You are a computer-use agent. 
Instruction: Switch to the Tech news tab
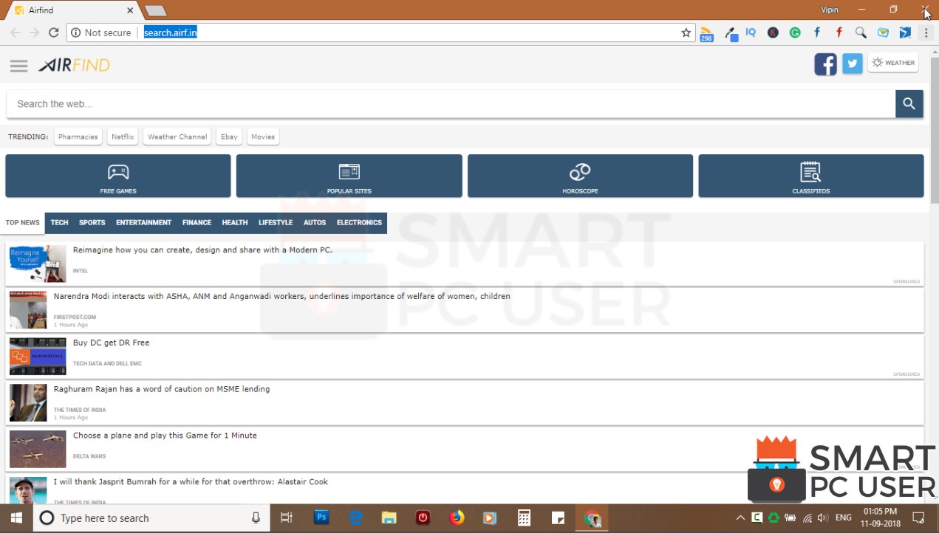pos(59,223)
